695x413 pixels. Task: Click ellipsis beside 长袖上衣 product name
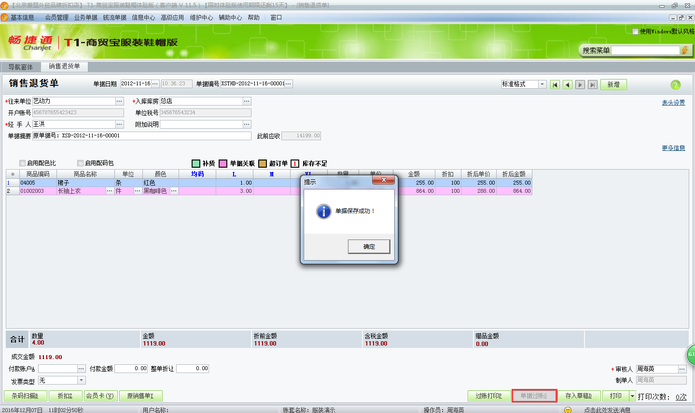point(110,191)
